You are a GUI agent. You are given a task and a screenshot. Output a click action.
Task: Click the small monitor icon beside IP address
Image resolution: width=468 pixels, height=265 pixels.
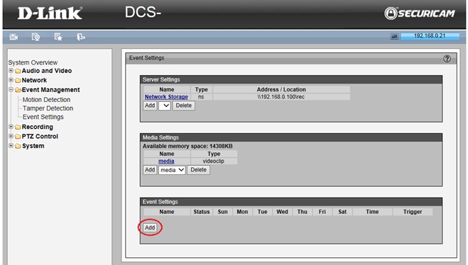pos(394,37)
